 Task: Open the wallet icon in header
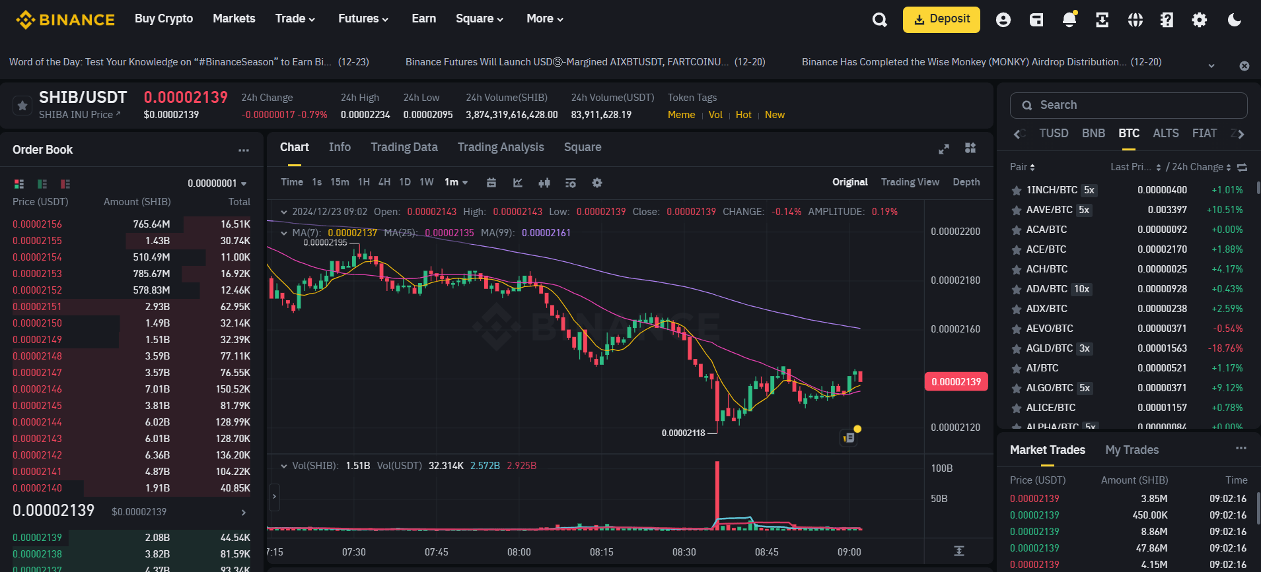[1036, 20]
